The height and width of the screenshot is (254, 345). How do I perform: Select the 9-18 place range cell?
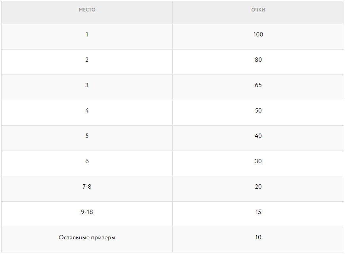pos(87,212)
